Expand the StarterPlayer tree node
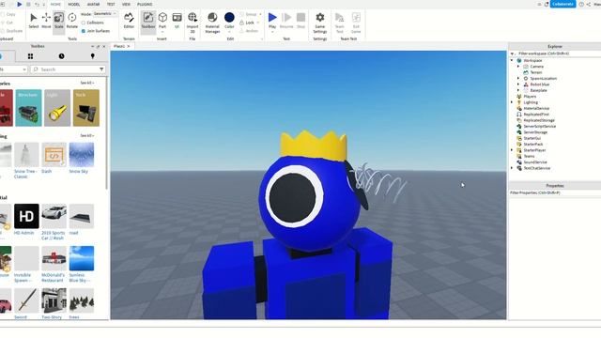The image size is (601, 338). click(x=512, y=150)
